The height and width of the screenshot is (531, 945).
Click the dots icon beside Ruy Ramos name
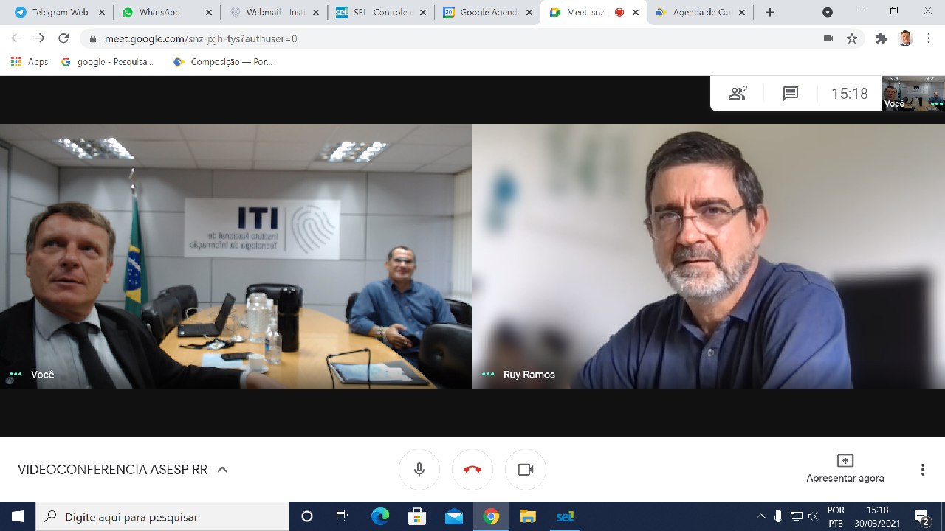(488, 375)
